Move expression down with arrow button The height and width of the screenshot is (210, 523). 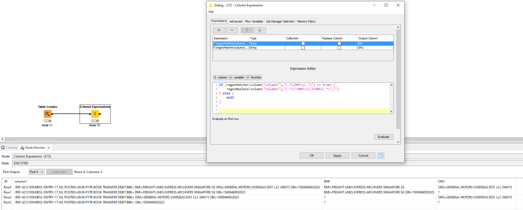click(260, 30)
